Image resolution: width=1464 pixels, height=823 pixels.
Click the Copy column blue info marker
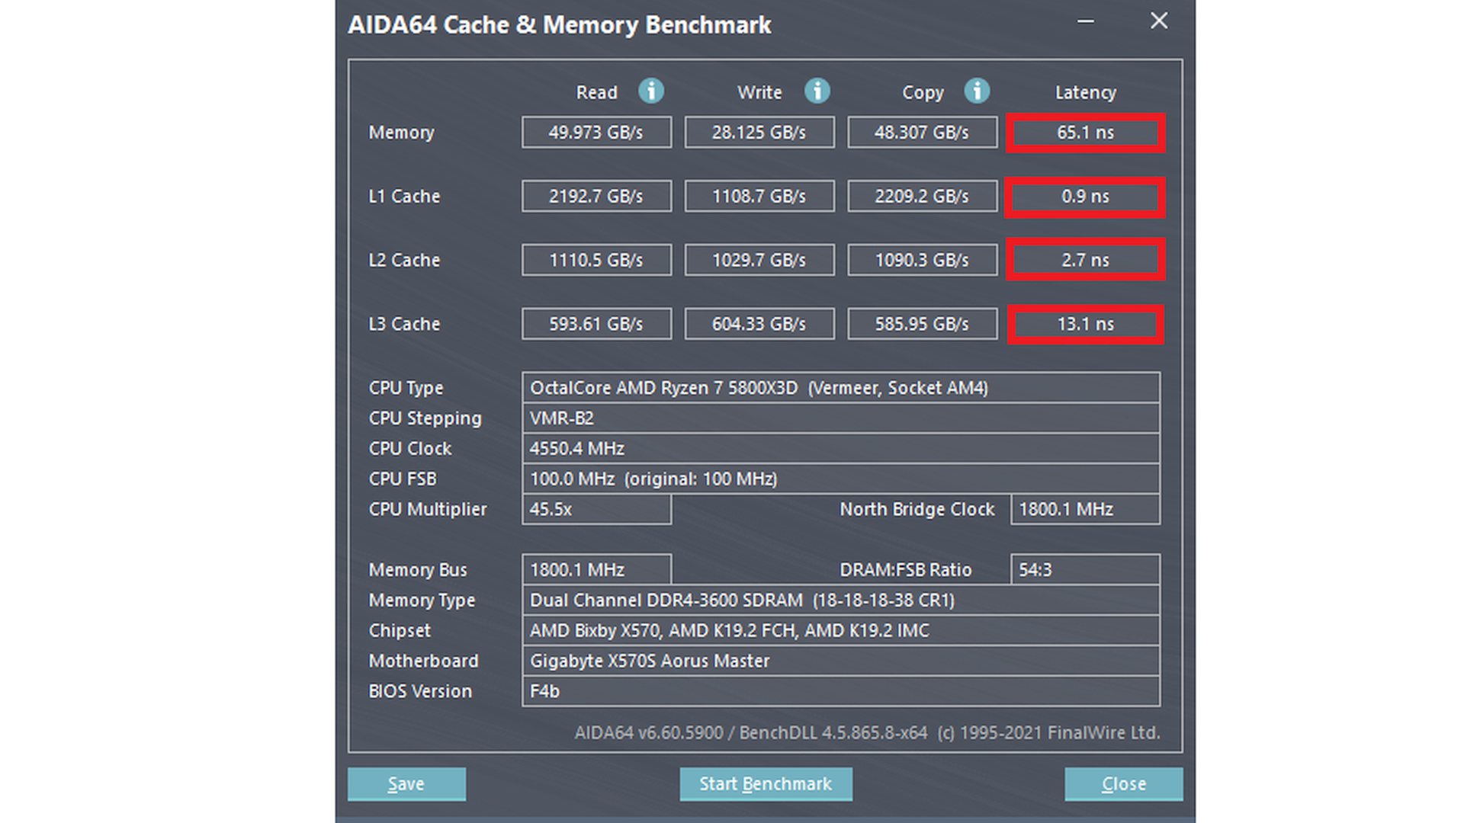coord(977,91)
